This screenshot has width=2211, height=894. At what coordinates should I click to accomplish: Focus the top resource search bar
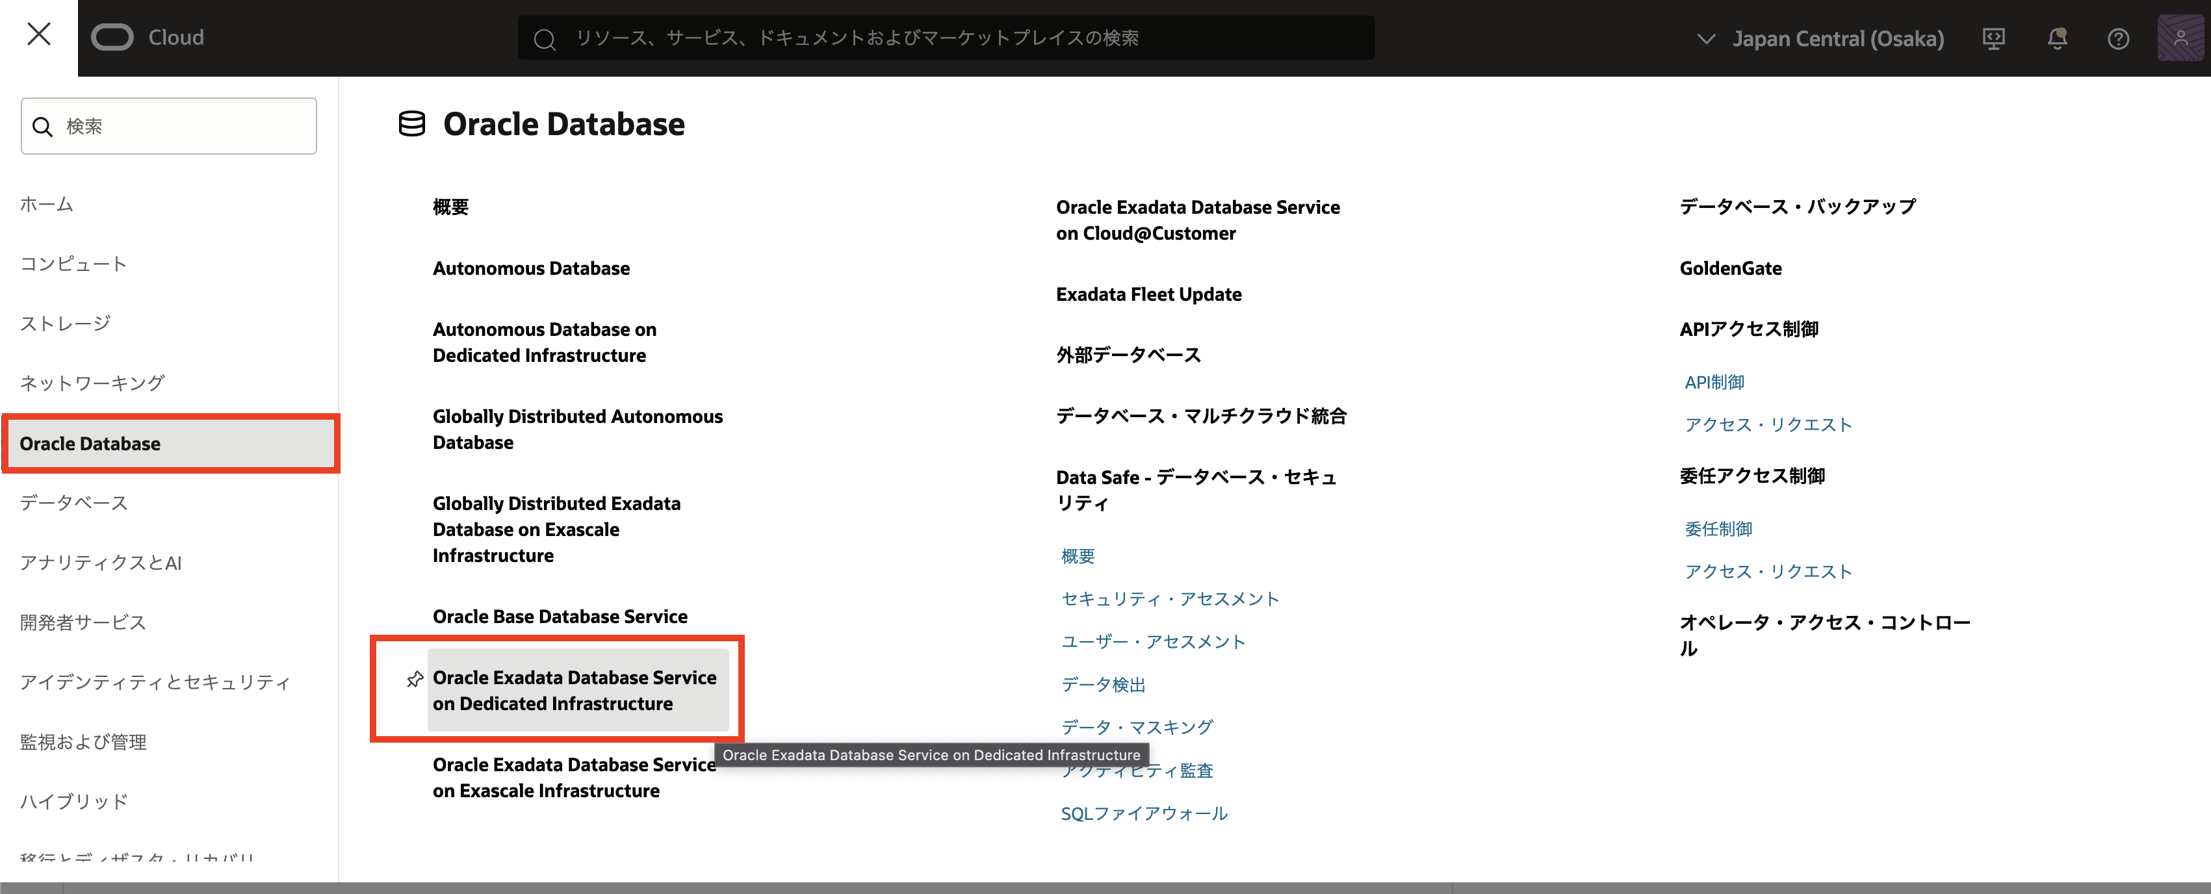click(944, 38)
